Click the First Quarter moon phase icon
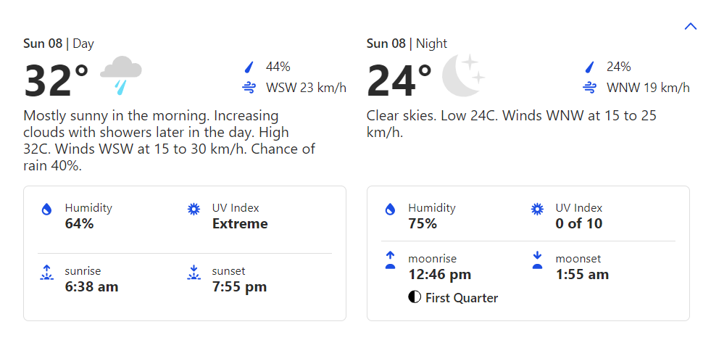 click(415, 297)
